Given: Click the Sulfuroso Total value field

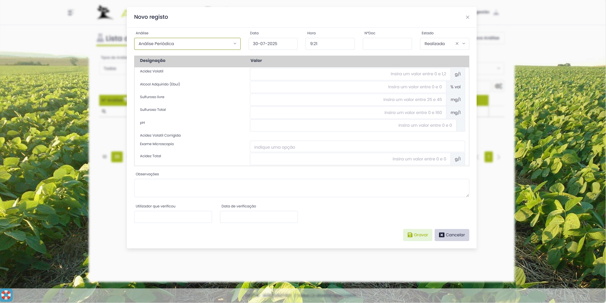Looking at the screenshot, I should coord(348,113).
